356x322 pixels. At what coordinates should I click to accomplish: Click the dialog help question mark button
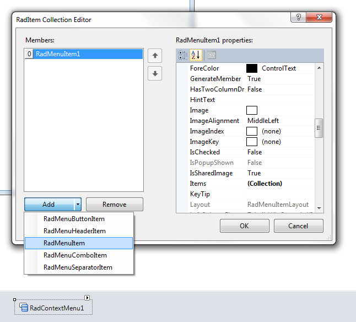pos(298,17)
